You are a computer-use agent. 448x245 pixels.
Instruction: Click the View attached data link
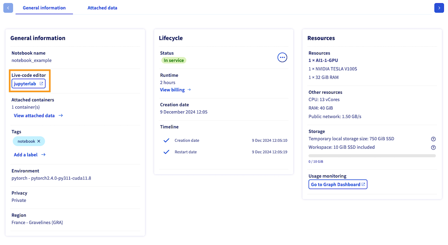[34, 116]
